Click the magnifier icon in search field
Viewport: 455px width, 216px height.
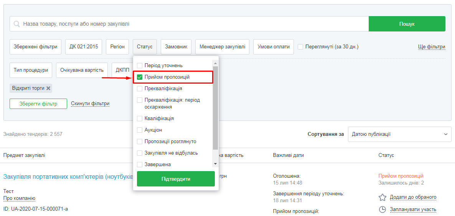pyautogui.click(x=17, y=24)
